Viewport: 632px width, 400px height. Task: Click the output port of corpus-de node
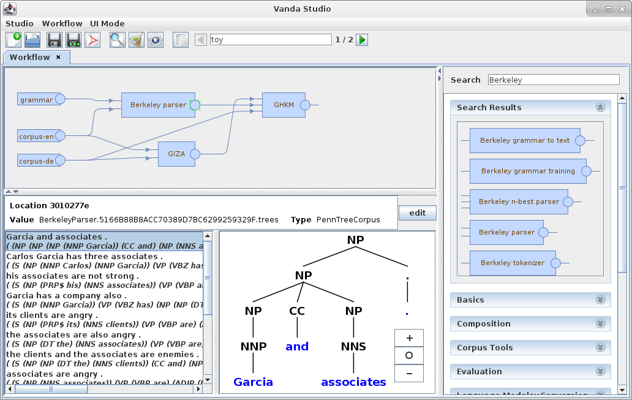tap(61, 160)
